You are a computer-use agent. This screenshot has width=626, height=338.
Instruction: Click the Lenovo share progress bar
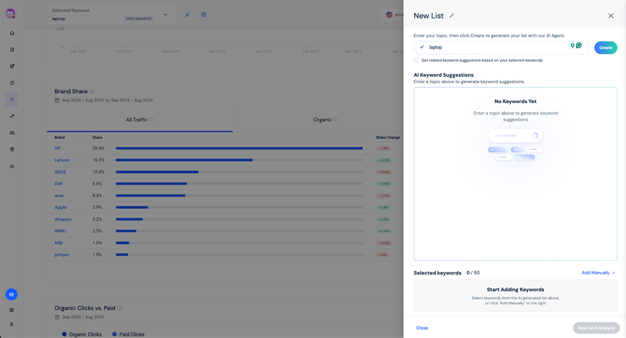tap(239, 160)
